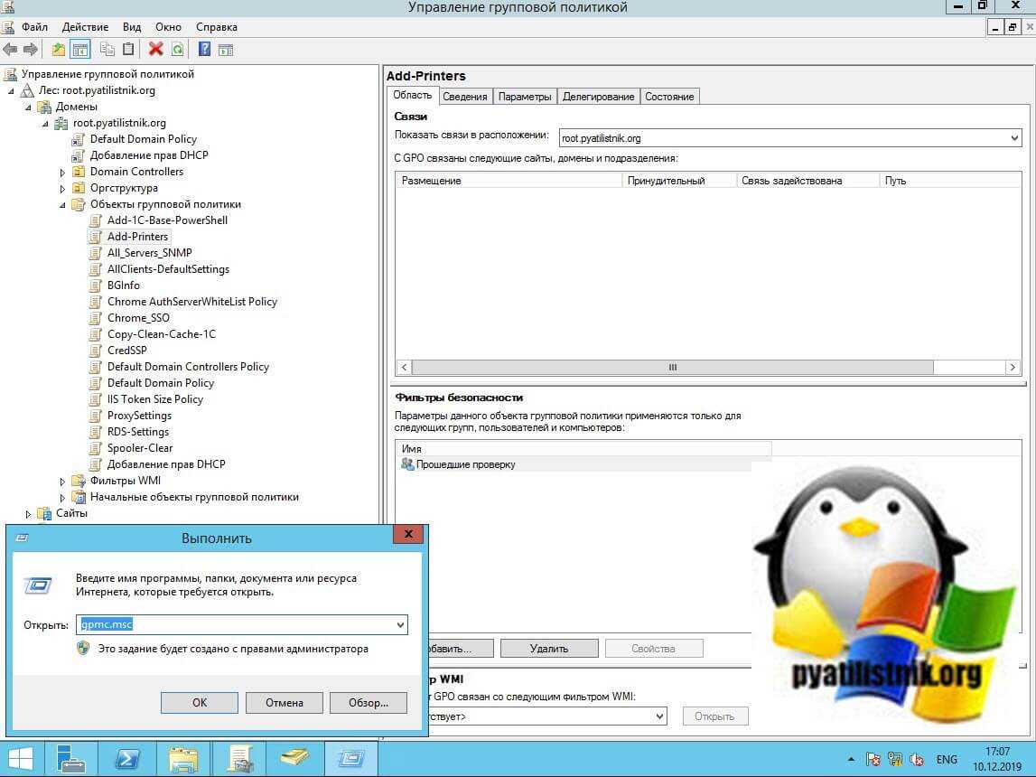Select the Chrome_SSO policy object

click(138, 318)
